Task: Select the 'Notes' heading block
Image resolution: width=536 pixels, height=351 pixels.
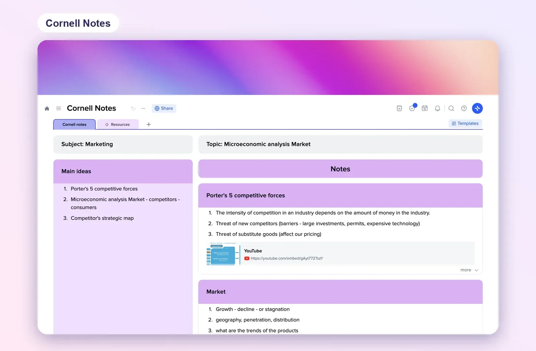Action: click(340, 169)
